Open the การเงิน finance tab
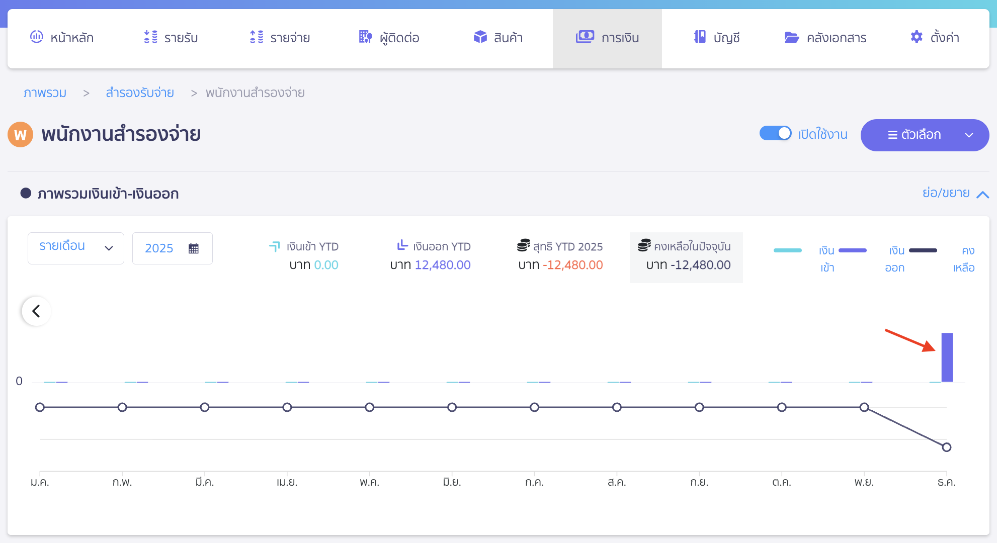997x543 pixels. tap(607, 38)
